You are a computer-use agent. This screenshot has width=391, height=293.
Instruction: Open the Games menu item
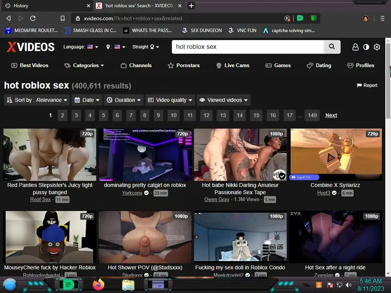pos(278,65)
